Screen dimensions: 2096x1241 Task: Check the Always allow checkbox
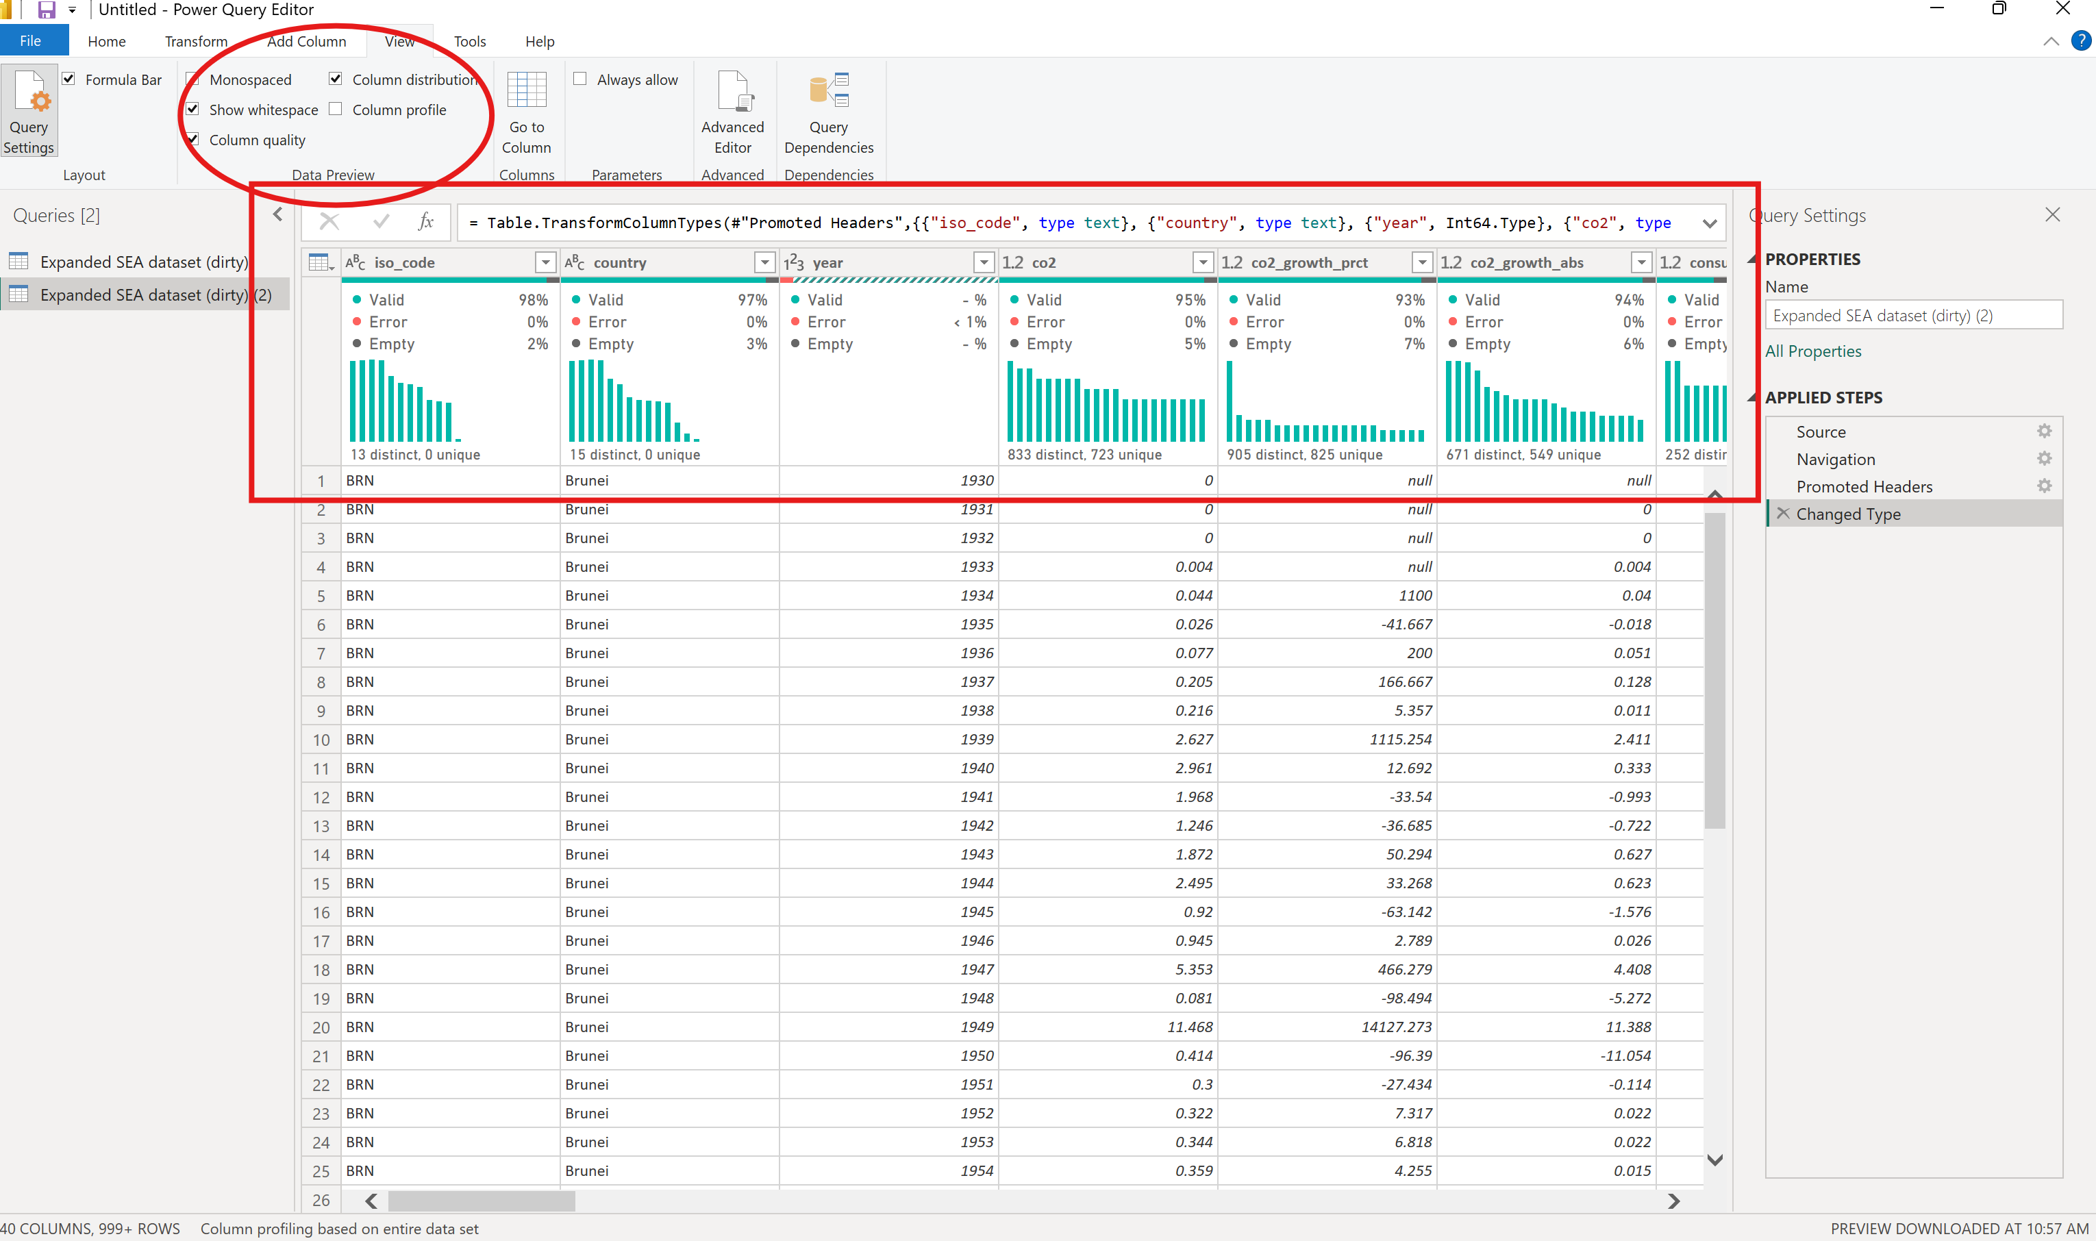(579, 79)
